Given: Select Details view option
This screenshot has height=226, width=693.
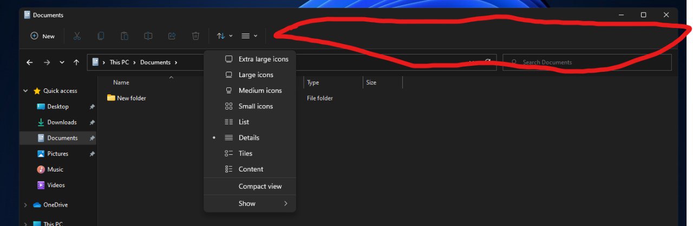Looking at the screenshot, I should (x=250, y=138).
